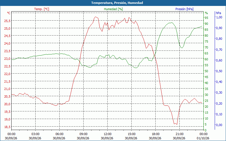The height and width of the screenshot is (141, 226).
Task: Click the 70 humidity axis value
Action: (207, 47)
